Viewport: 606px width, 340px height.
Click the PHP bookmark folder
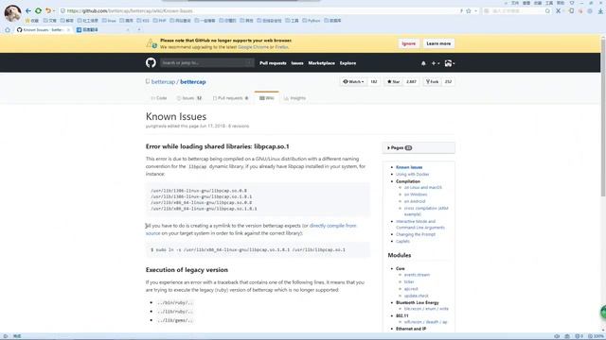coord(159,21)
